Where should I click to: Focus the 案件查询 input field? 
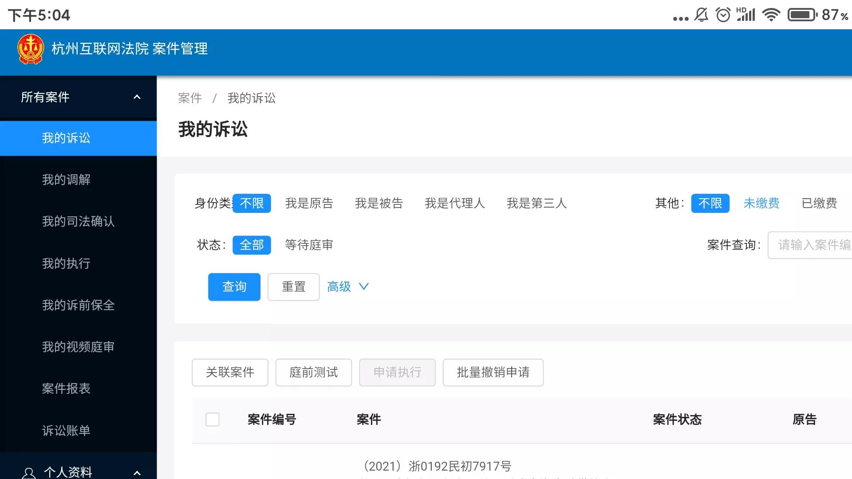pos(810,245)
